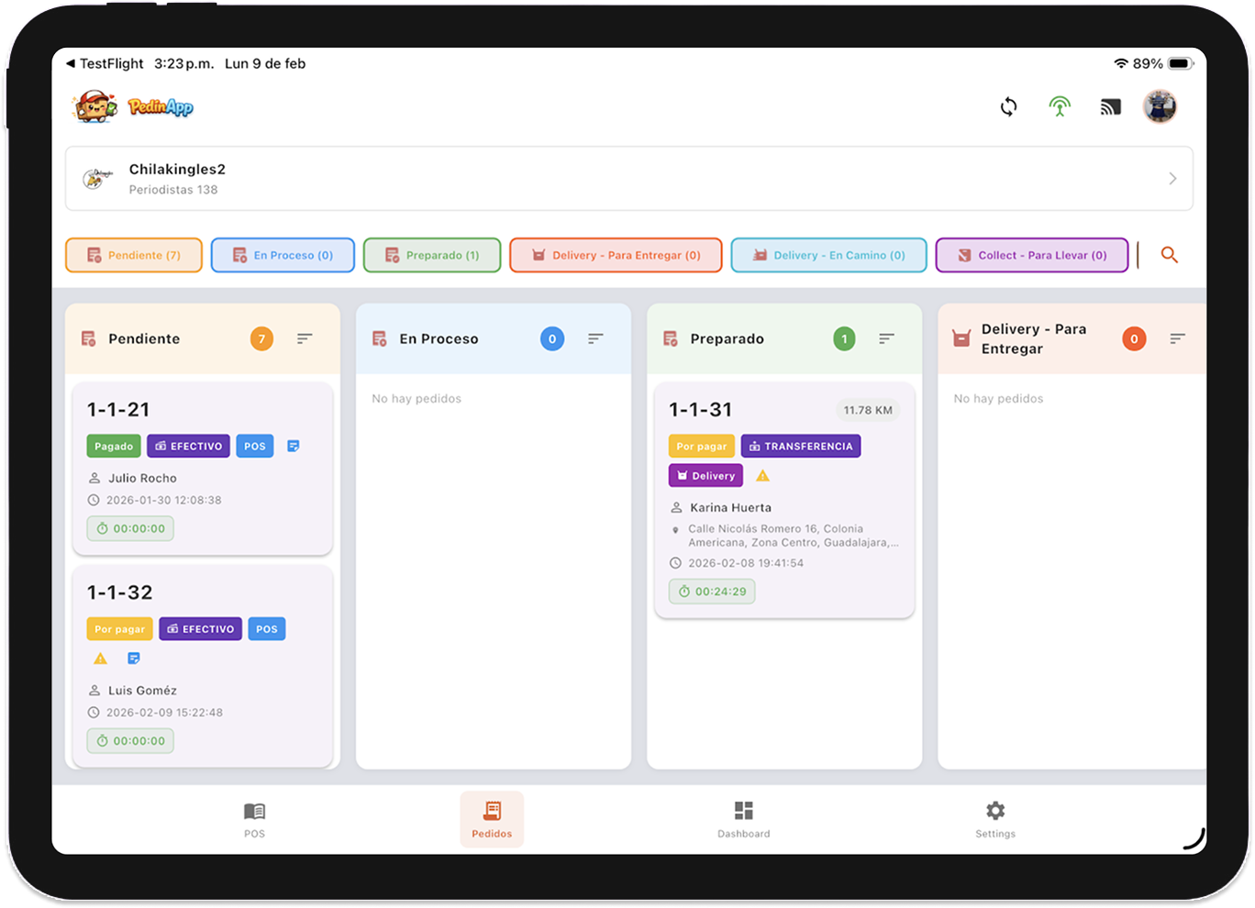
Task: Toggle the Collect - Para Llevar (0) filter
Action: [1031, 255]
